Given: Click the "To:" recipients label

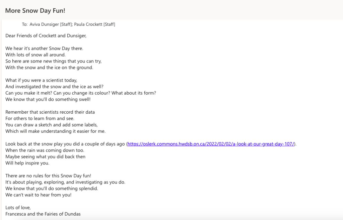Looking at the screenshot, I should click(x=24, y=24).
